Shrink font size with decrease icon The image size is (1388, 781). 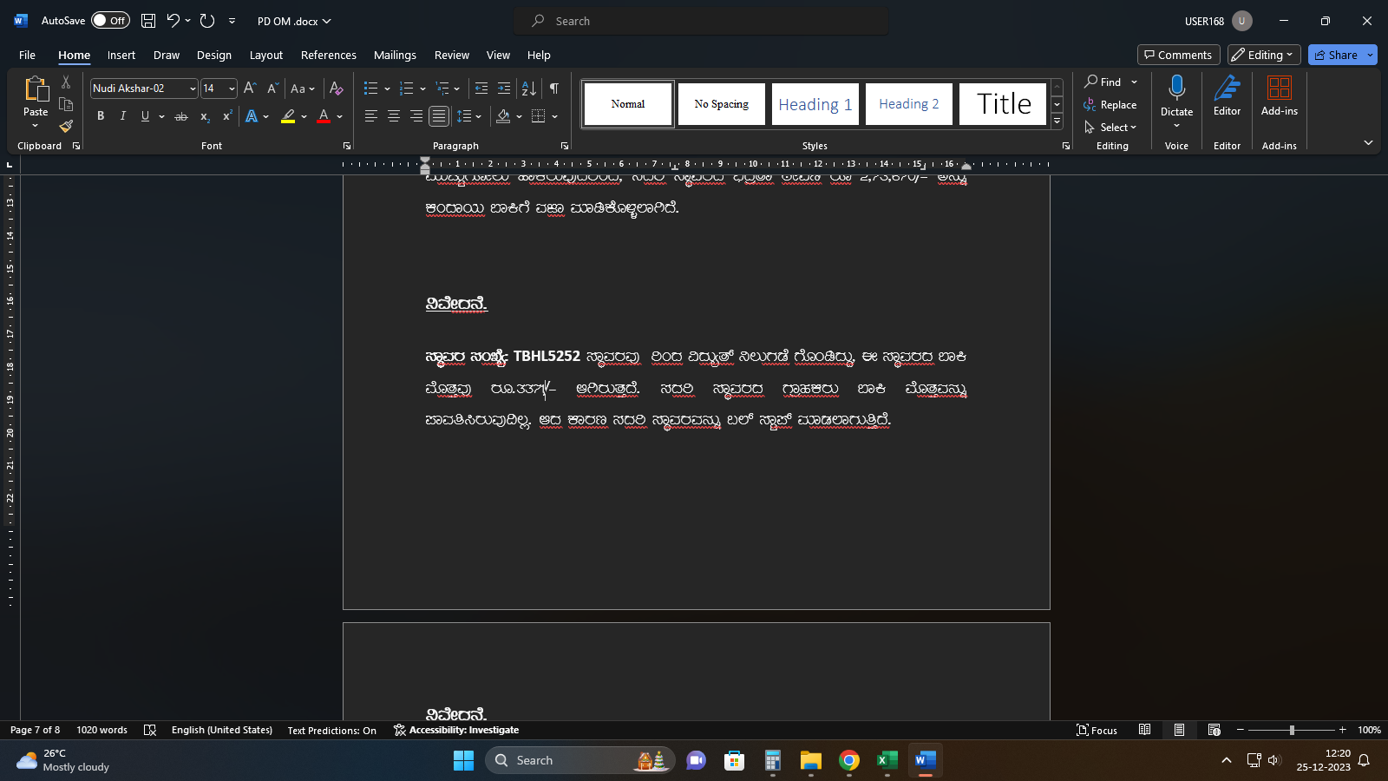pos(272,89)
